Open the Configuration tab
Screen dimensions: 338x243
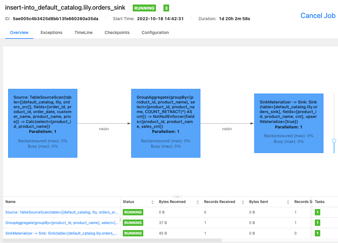(155, 32)
